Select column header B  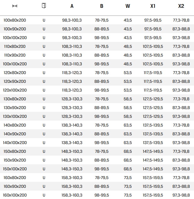coord(102,6)
